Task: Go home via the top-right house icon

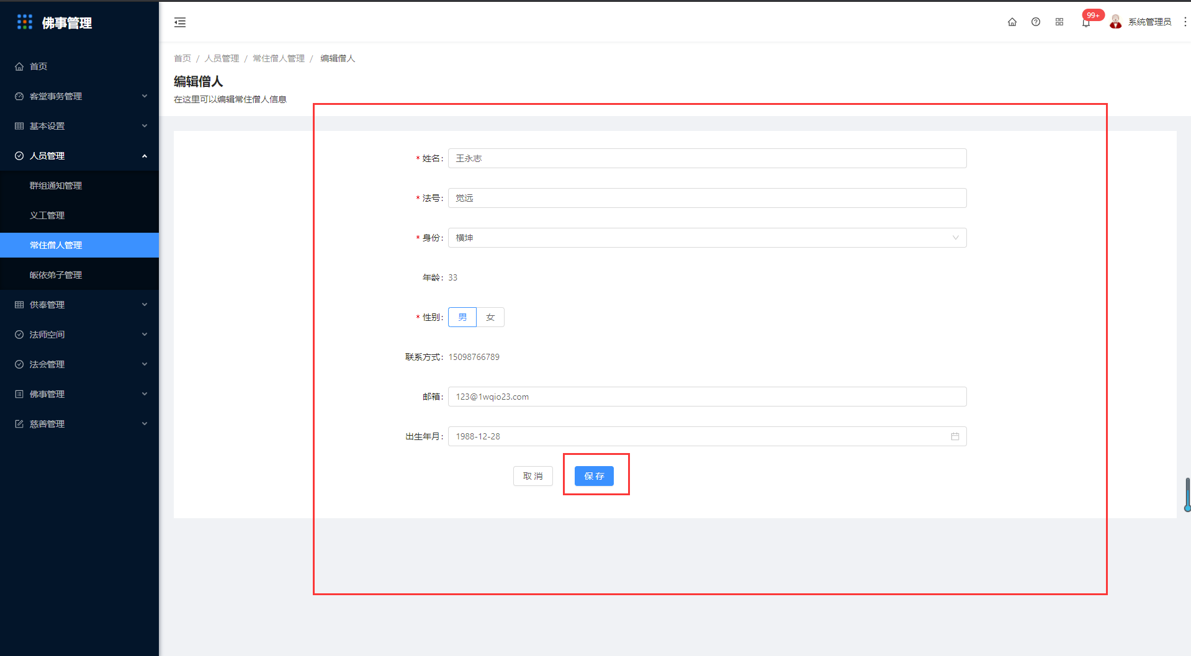Action: coord(1012,22)
